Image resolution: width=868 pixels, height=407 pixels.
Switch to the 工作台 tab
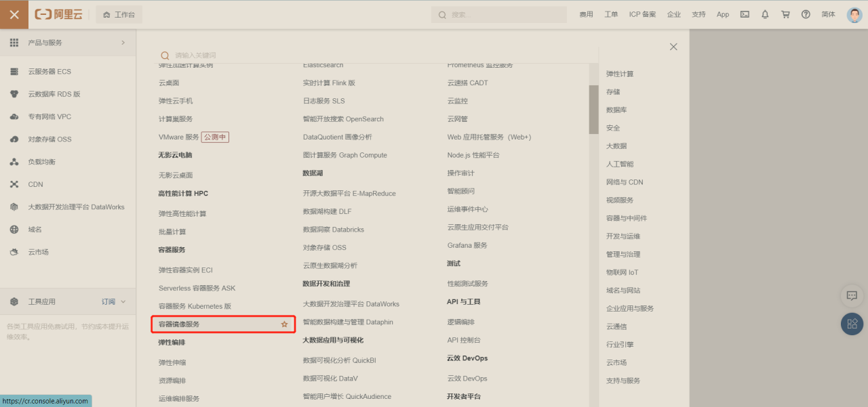click(x=118, y=14)
